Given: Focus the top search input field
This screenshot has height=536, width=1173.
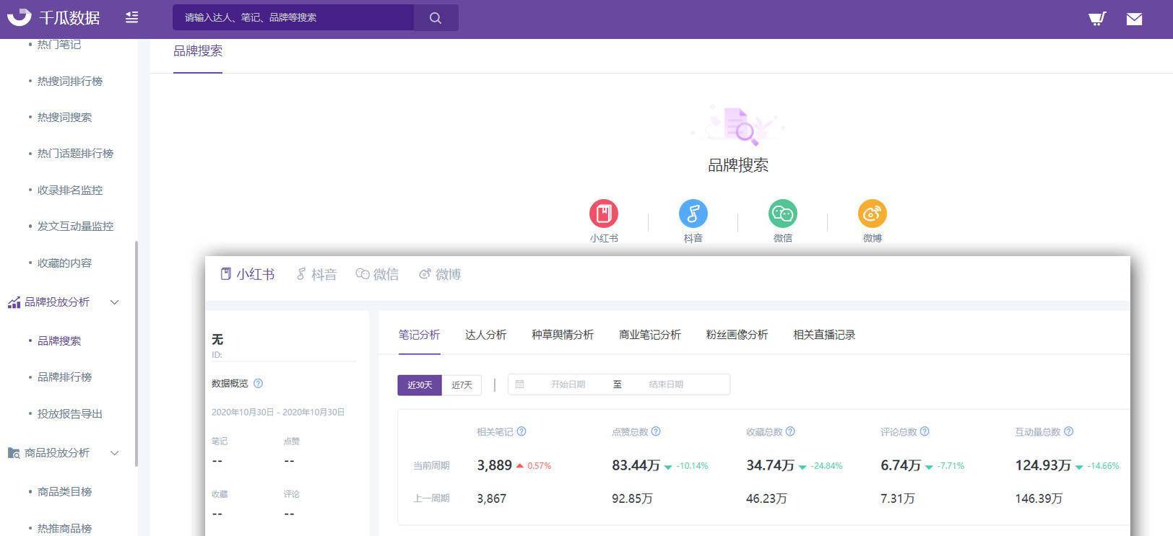Looking at the screenshot, I should (x=293, y=18).
